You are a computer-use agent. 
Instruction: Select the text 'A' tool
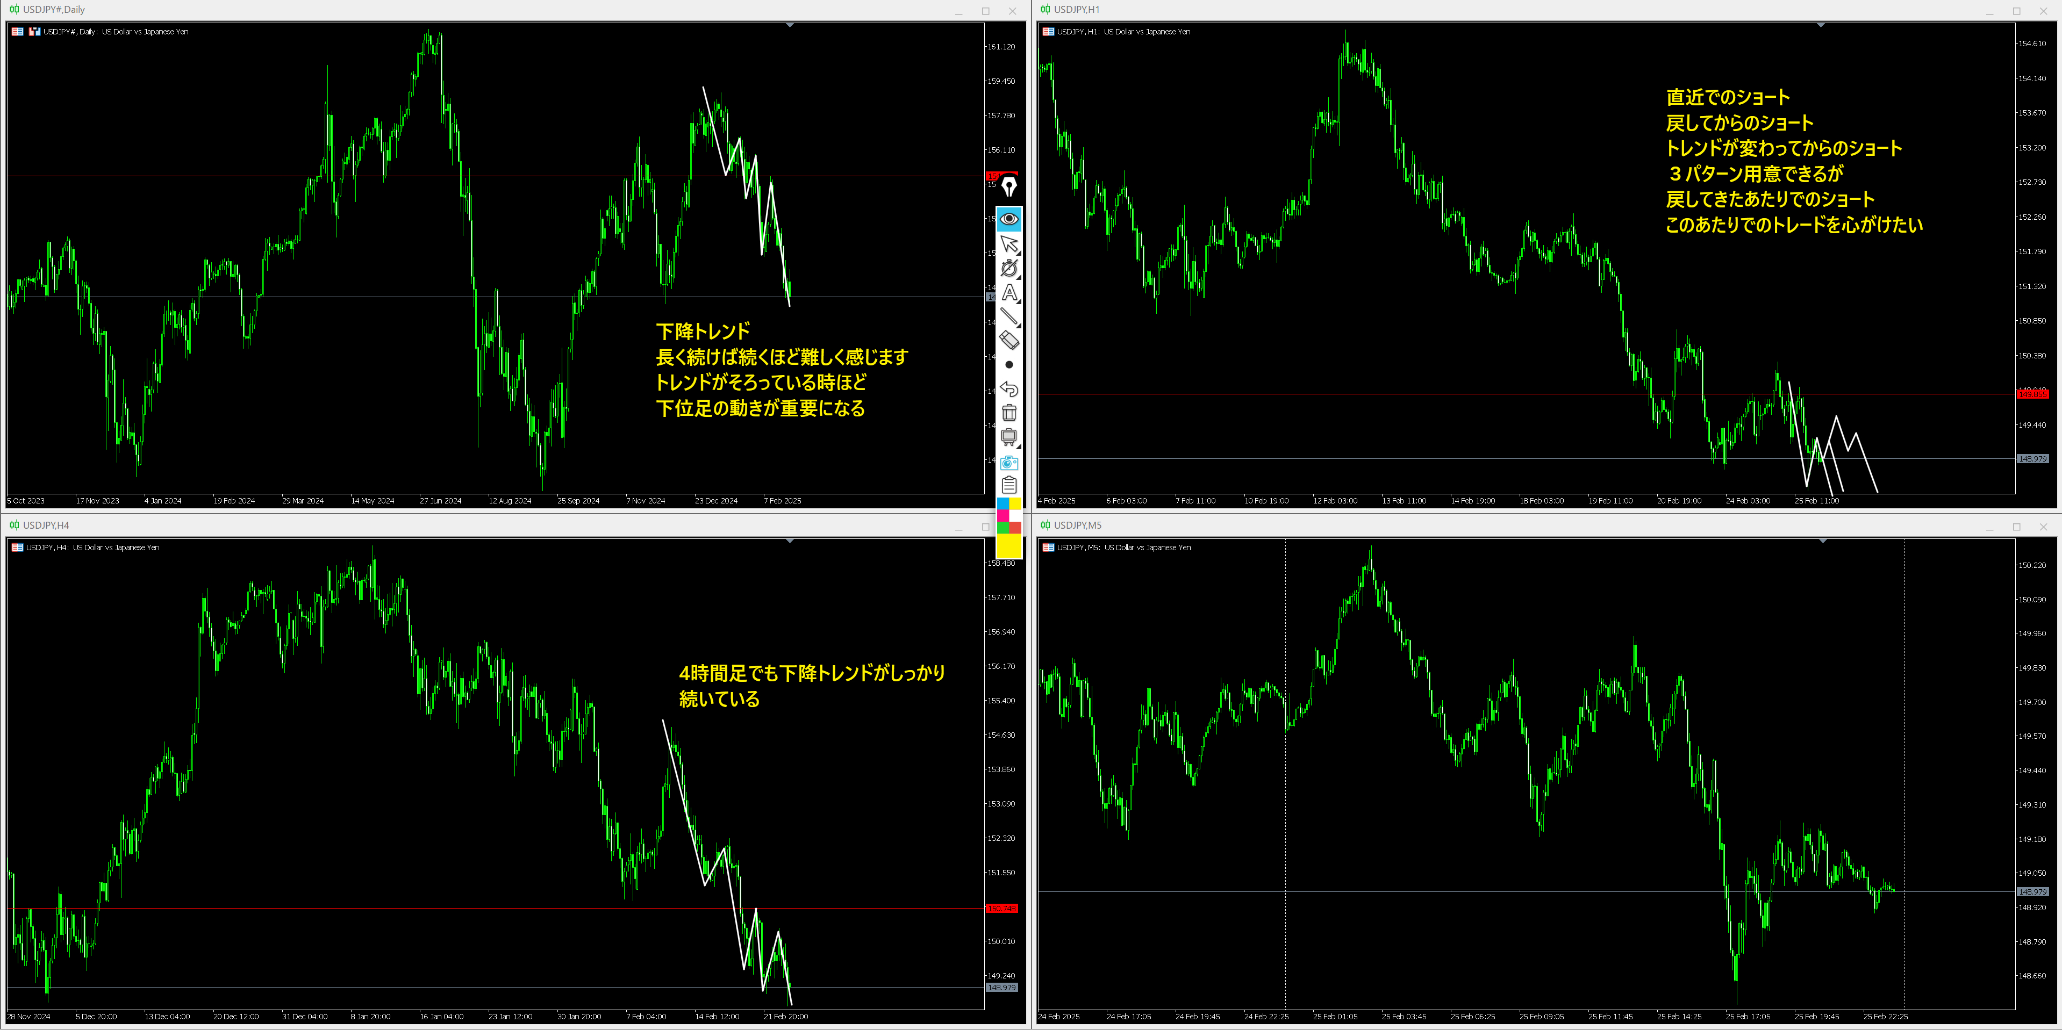(1008, 293)
